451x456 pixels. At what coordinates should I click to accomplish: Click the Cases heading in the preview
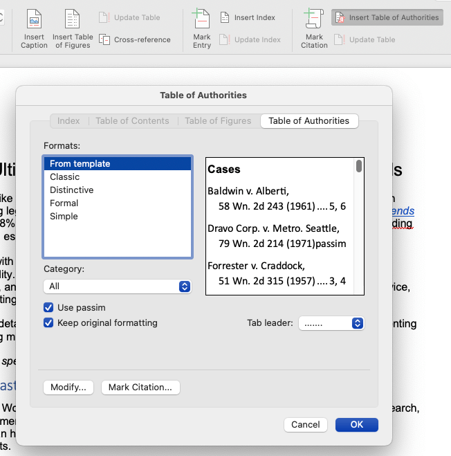coord(224,170)
